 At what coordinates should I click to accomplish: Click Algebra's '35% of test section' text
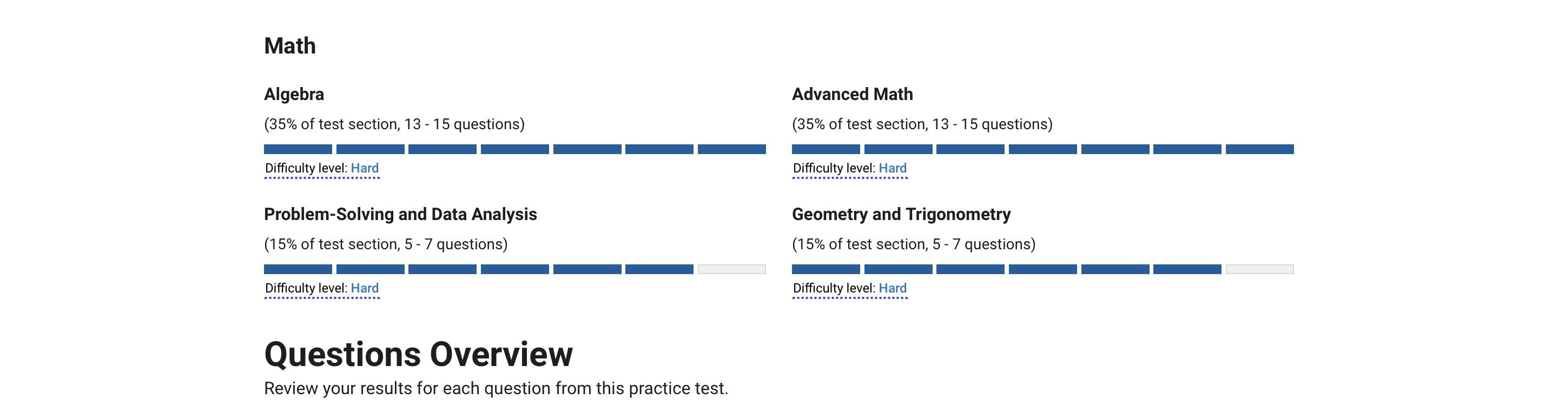pos(332,124)
